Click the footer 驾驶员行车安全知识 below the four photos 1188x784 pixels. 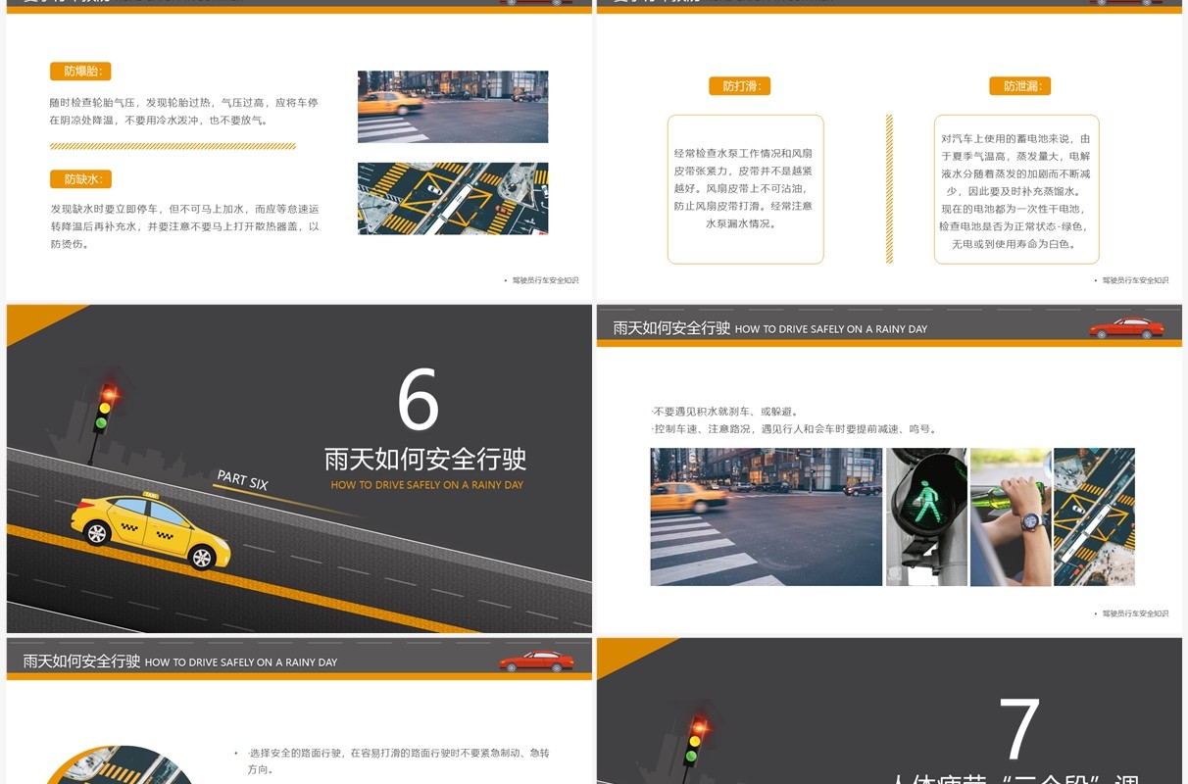tap(1135, 613)
